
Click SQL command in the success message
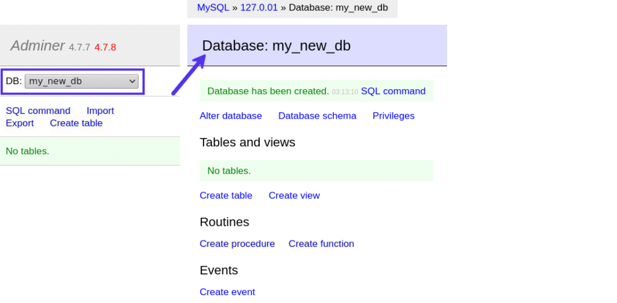coord(393,91)
